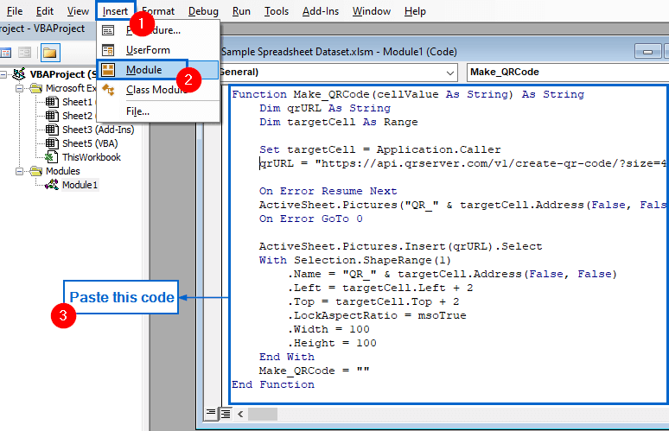Viewport: 669px width, 431px height.
Task: Click the '.LockAspectRatio = msoTrue' line
Action: click(377, 315)
